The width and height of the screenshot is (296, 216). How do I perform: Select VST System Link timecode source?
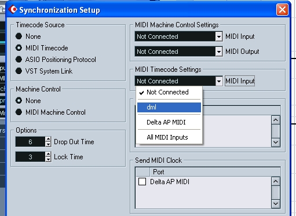tap(19, 71)
